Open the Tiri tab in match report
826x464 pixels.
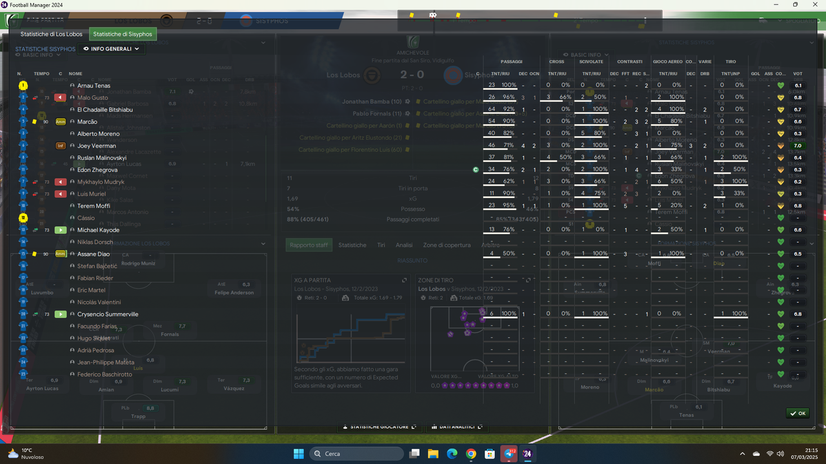tap(381, 245)
